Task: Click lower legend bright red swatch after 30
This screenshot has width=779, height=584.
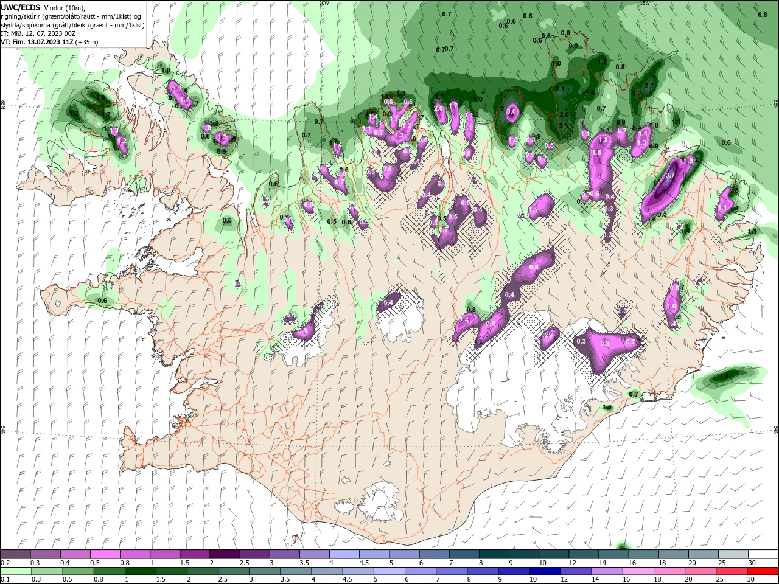Action: pyautogui.click(x=763, y=571)
